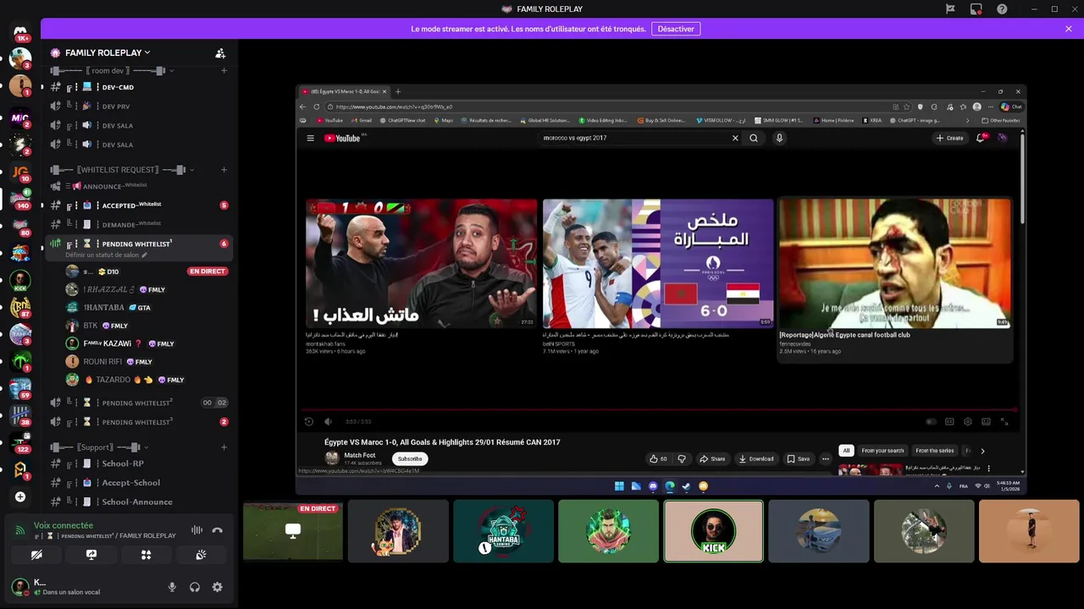Save the video to playlist
This screenshot has height=609, width=1084.
[799, 458]
